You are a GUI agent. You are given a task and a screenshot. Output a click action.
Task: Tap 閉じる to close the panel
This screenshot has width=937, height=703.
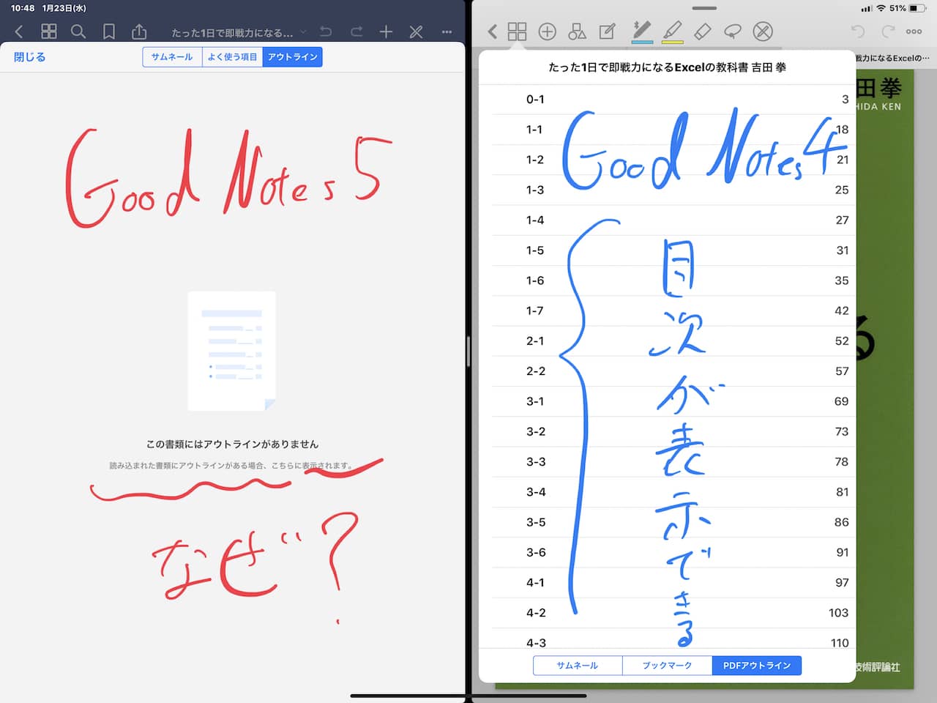click(29, 56)
